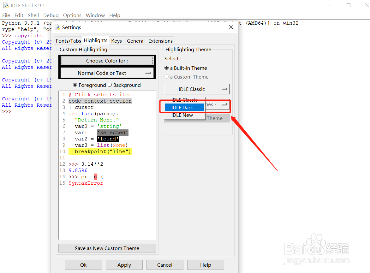Switch to the Highlights tab

pyautogui.click(x=96, y=40)
